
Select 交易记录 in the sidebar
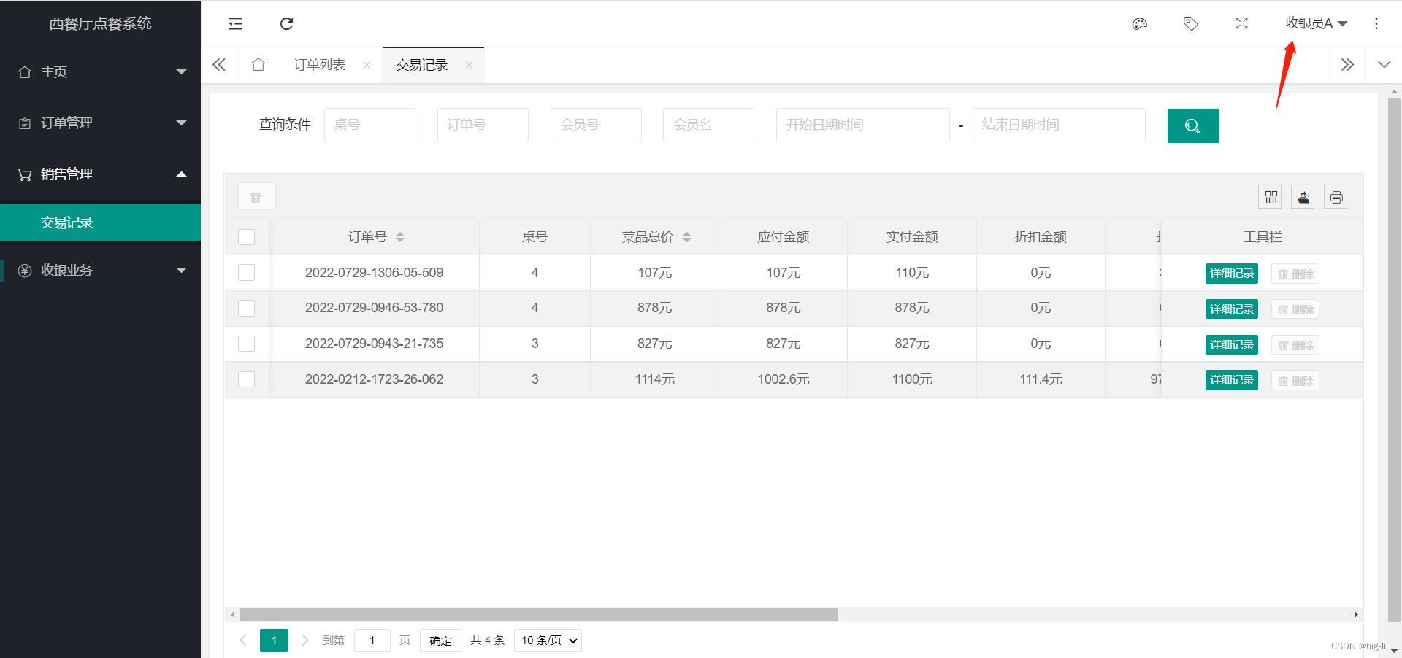tap(100, 222)
